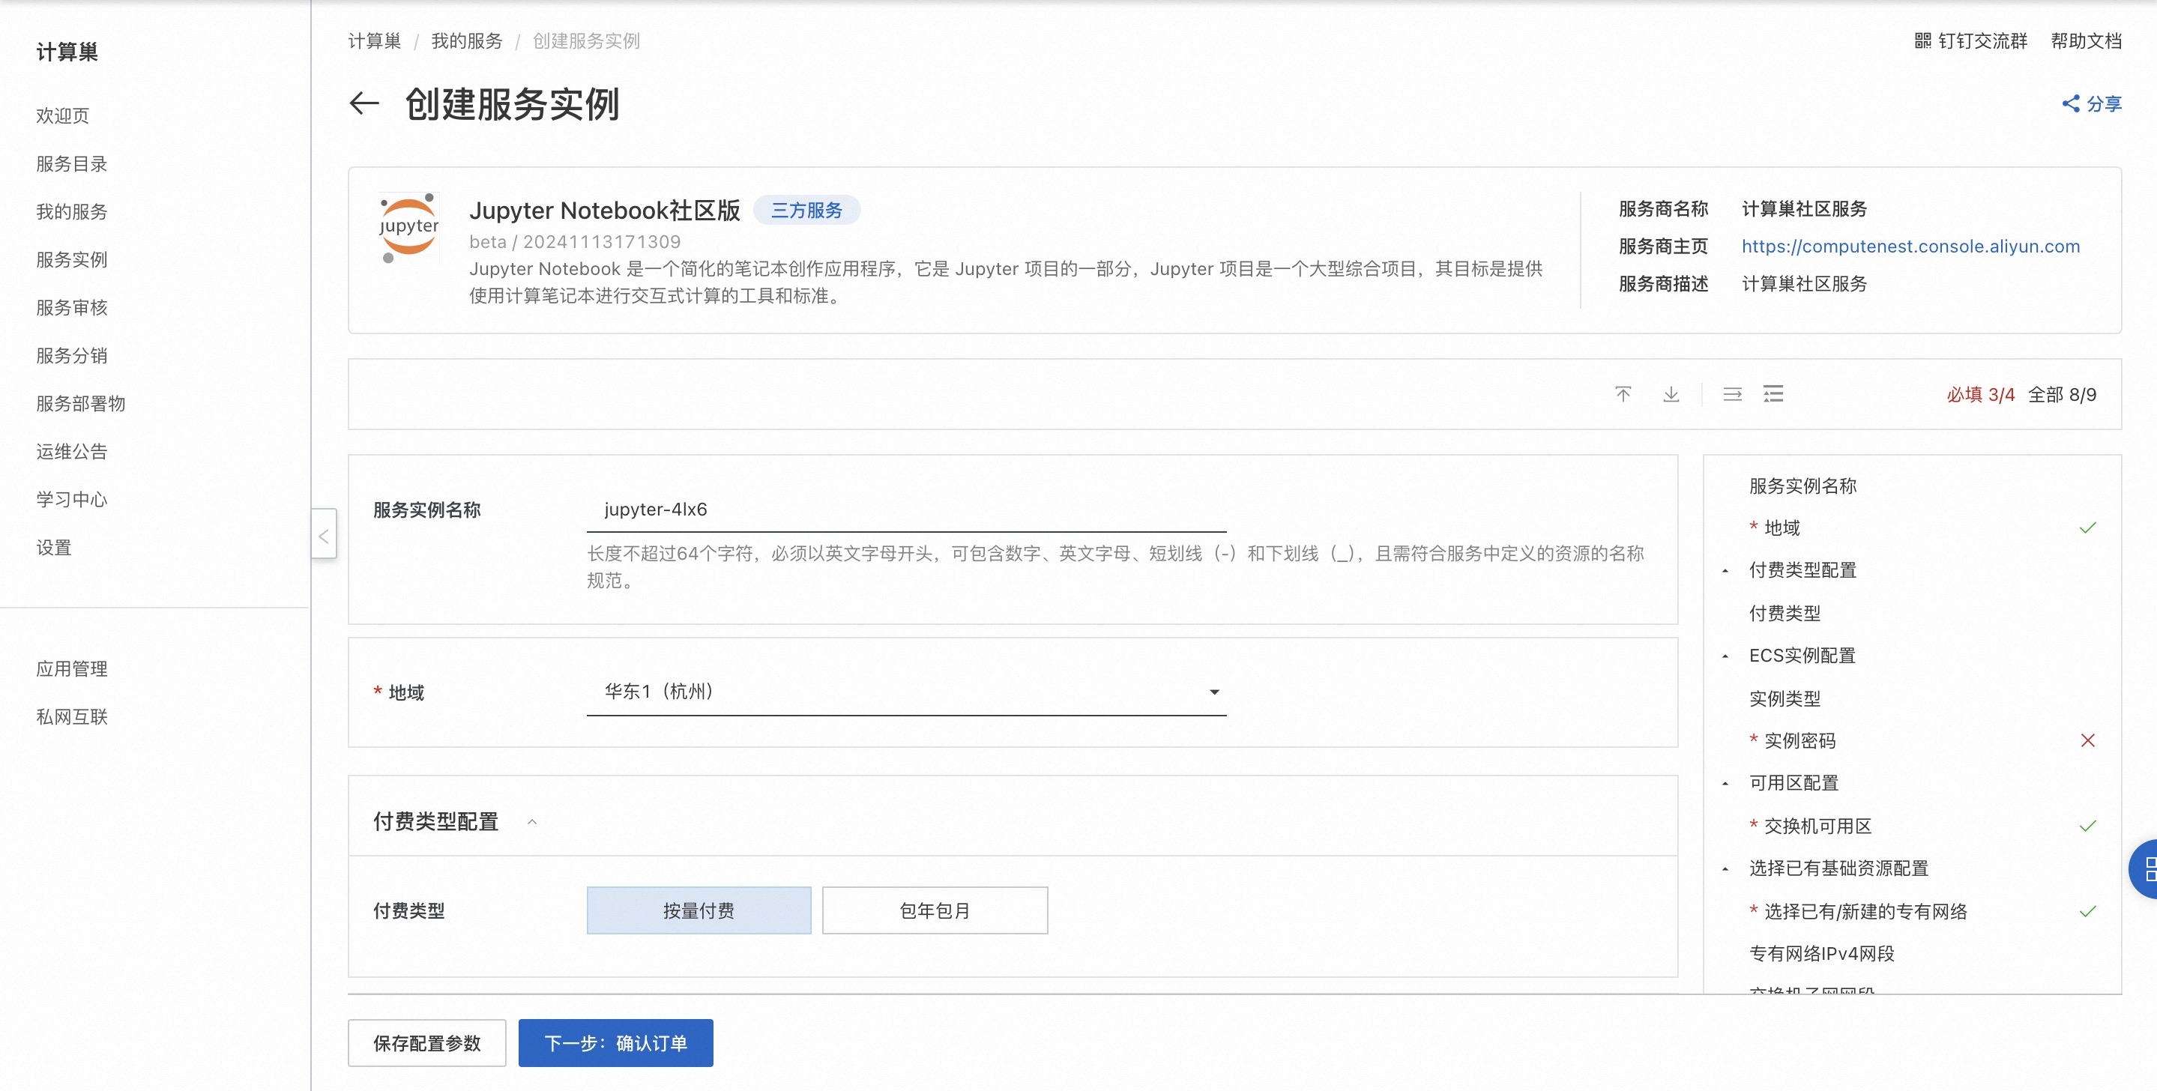Click the 全部 8/9 counter
Viewport: 2157px width, 1091px height.
click(x=2062, y=394)
